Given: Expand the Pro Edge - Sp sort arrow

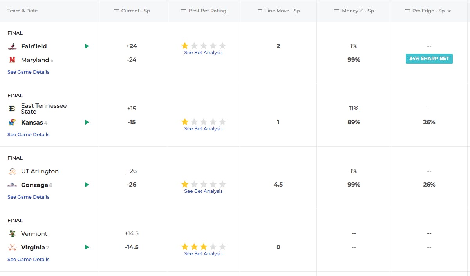Looking at the screenshot, I should pyautogui.click(x=449, y=11).
